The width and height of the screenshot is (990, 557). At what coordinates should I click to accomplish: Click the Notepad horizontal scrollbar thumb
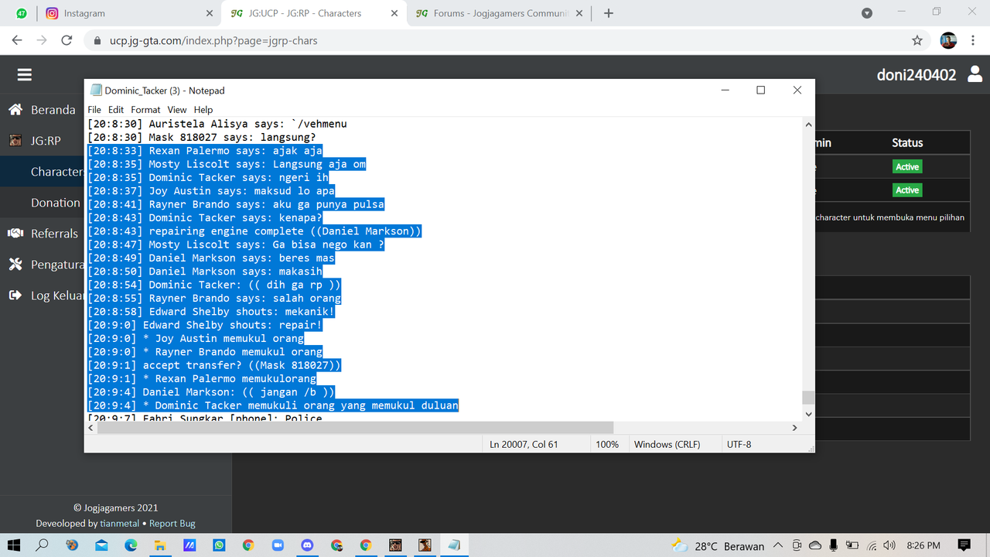354,428
